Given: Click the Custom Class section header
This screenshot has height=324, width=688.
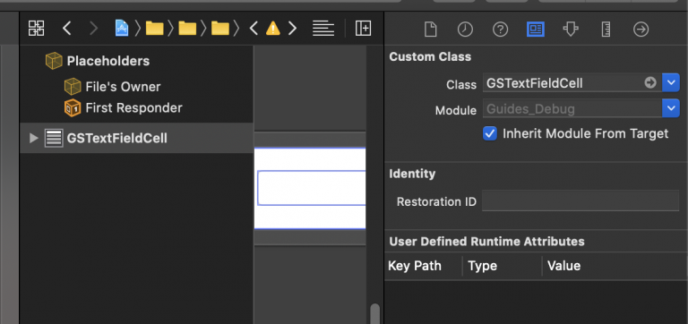Looking at the screenshot, I should pos(430,56).
